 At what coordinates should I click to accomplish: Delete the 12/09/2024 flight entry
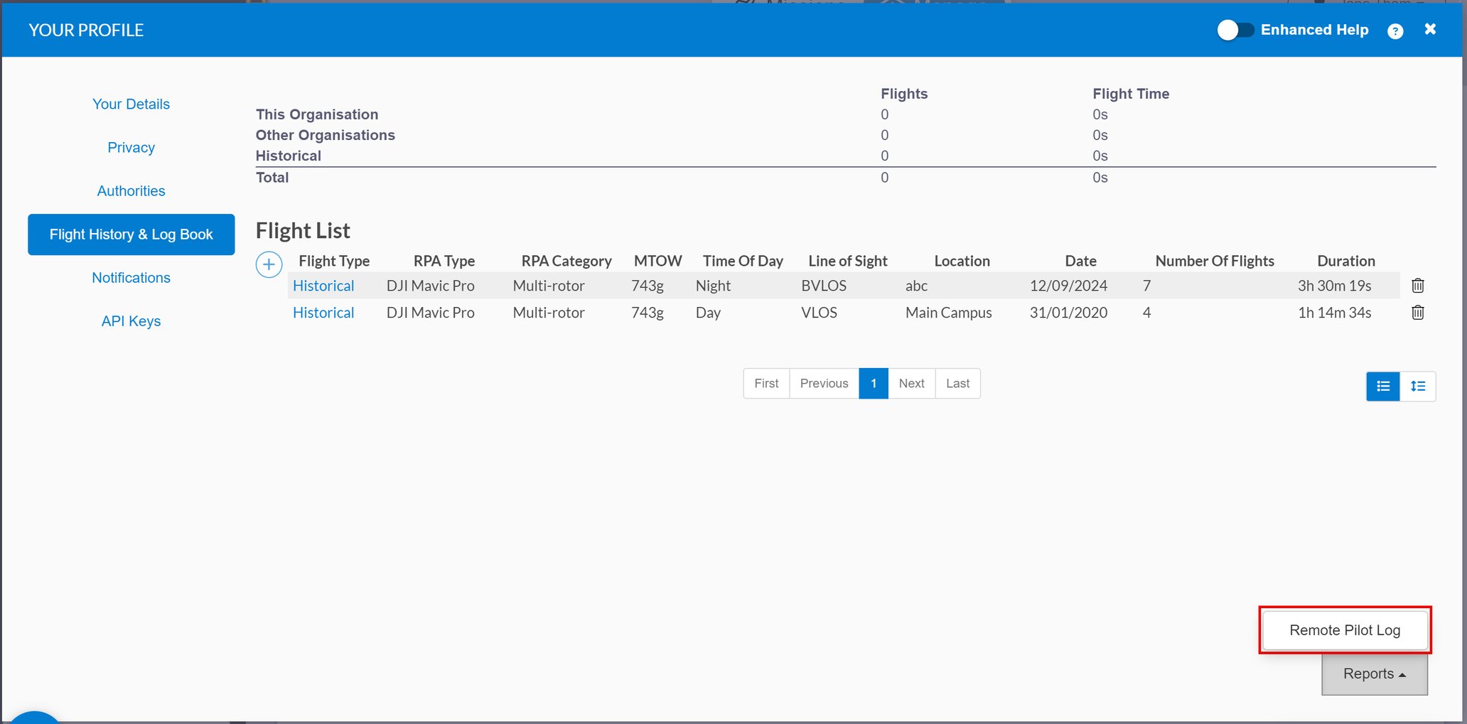coord(1417,286)
